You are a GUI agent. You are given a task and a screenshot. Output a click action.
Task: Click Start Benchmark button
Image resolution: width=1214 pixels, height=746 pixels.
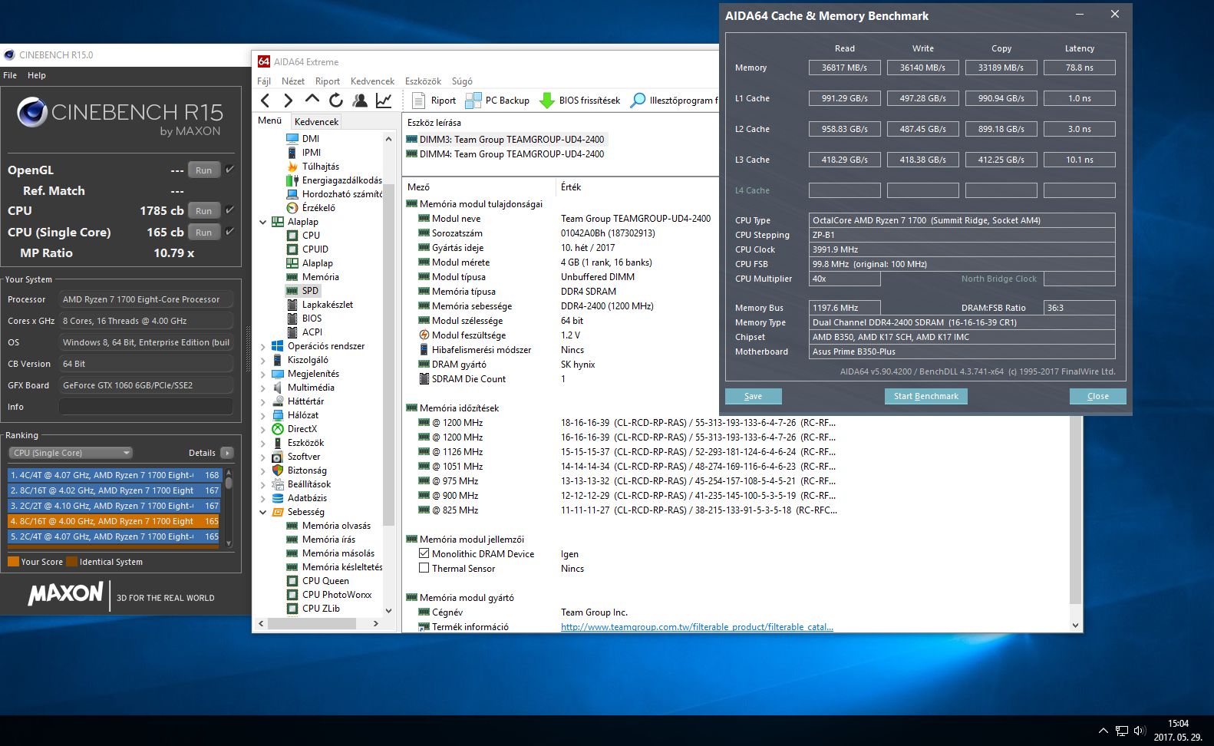[926, 396]
